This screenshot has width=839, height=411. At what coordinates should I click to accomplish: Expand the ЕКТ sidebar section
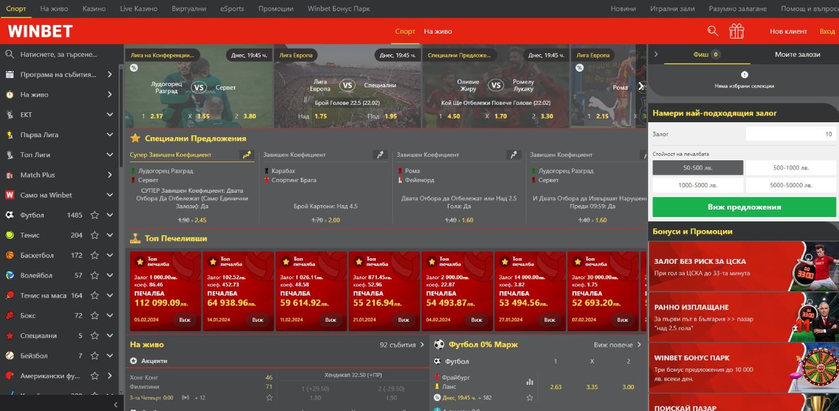[x=110, y=115]
